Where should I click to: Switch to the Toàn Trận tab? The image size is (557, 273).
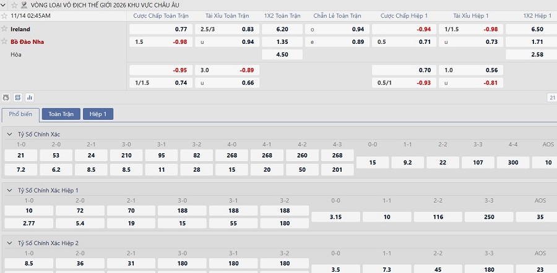coord(61,114)
